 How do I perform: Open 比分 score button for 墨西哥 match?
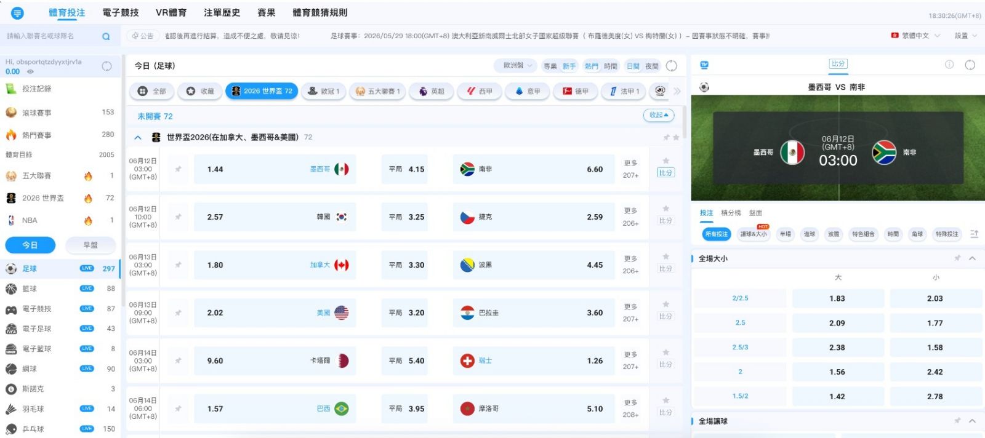tap(665, 173)
